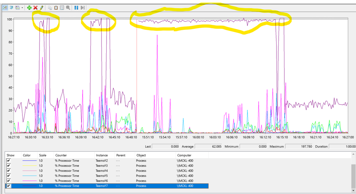Screen dimensions: 356x194
Task: Click the Maximum value field showing 197.780
Action: pos(299,146)
